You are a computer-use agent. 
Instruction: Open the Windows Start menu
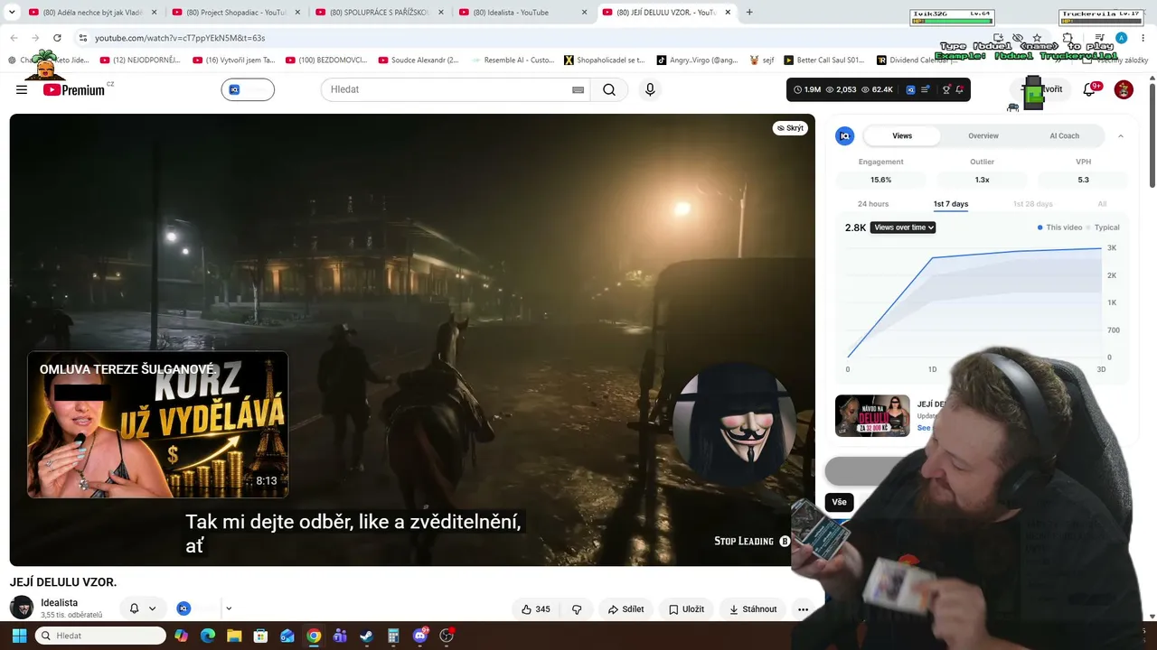coord(19,636)
